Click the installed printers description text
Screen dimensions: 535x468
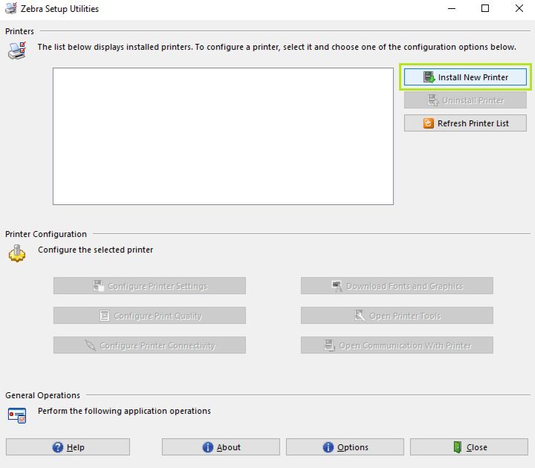pyautogui.click(x=276, y=47)
